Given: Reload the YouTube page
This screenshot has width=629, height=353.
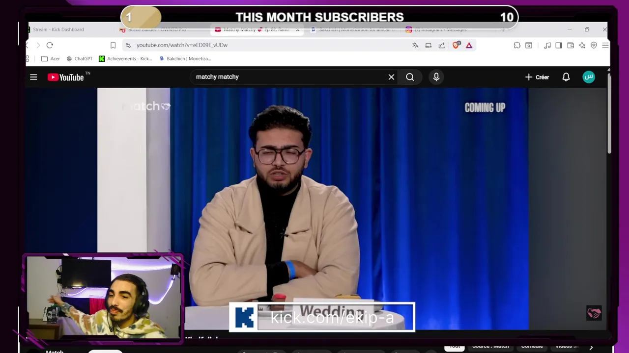Looking at the screenshot, I should coord(50,45).
